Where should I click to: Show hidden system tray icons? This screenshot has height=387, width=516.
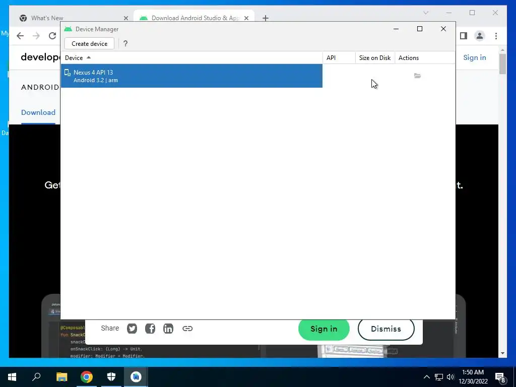pyautogui.click(x=426, y=377)
